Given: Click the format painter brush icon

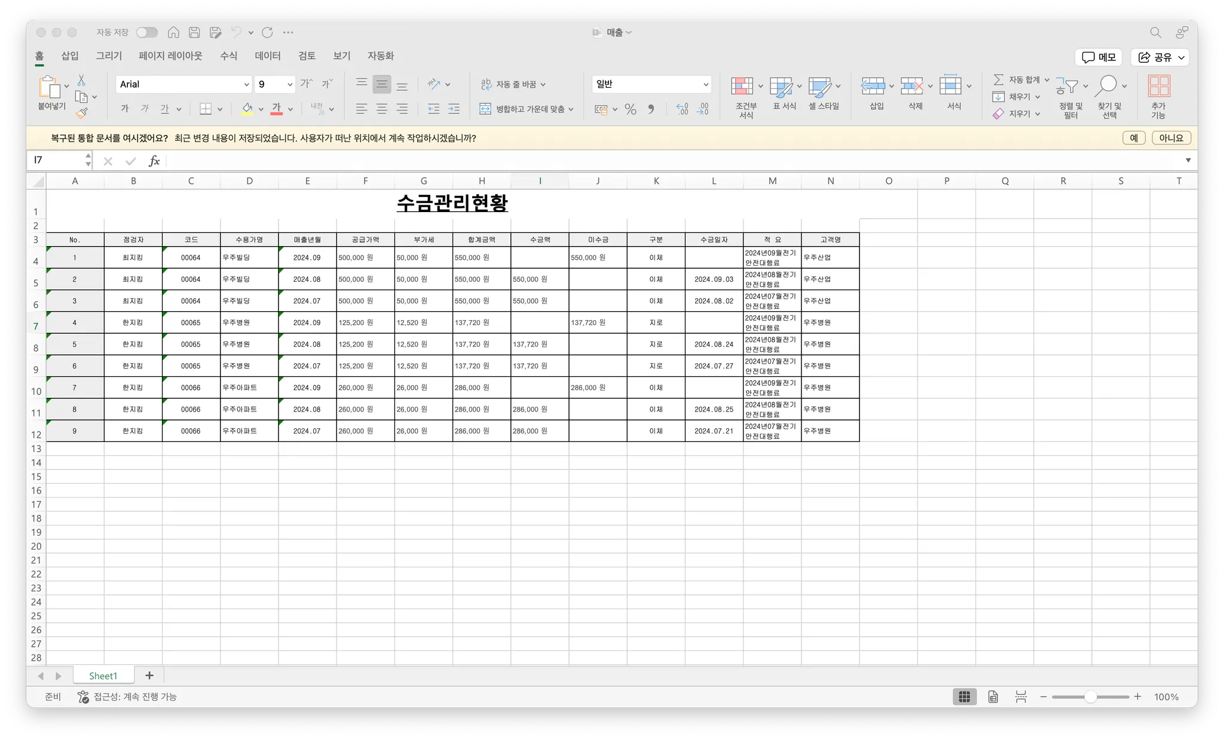Looking at the screenshot, I should [x=82, y=113].
